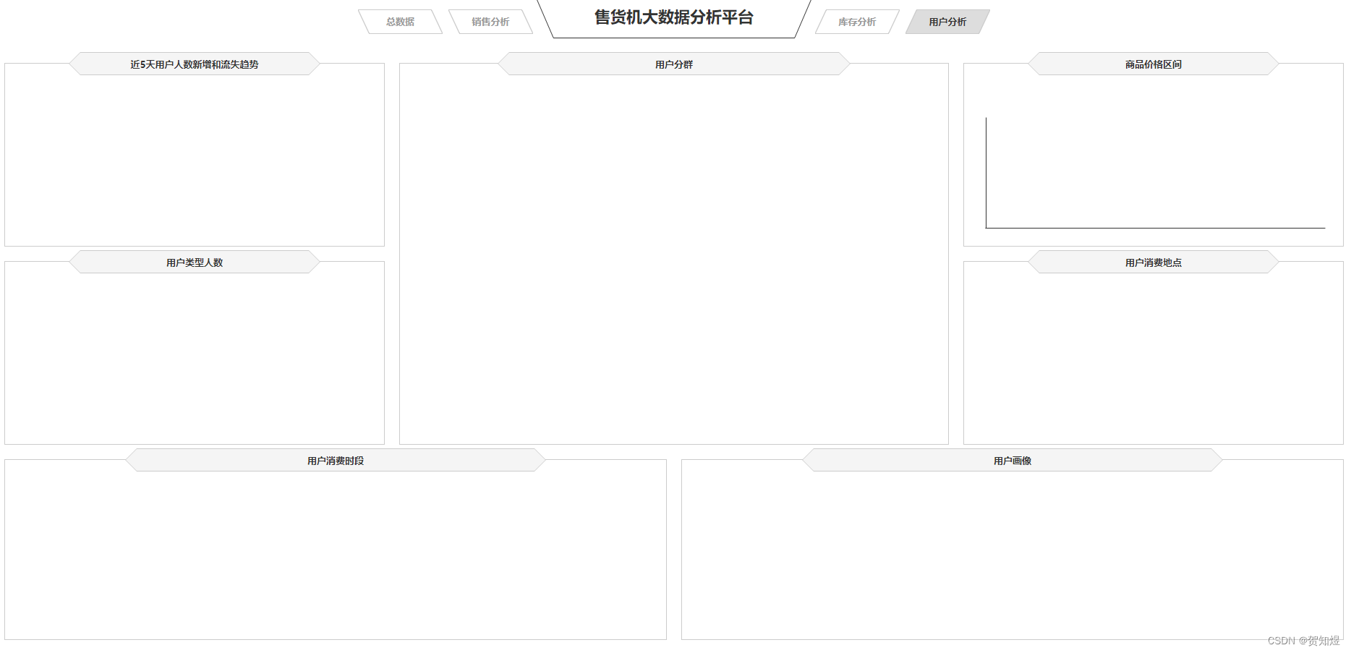Click the 近5天用户人数新增和流失趋势 panel header
1351x653 pixels.
point(195,64)
